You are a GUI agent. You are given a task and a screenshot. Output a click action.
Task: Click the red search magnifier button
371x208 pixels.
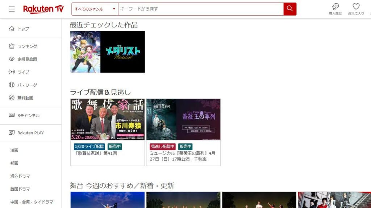(290, 9)
